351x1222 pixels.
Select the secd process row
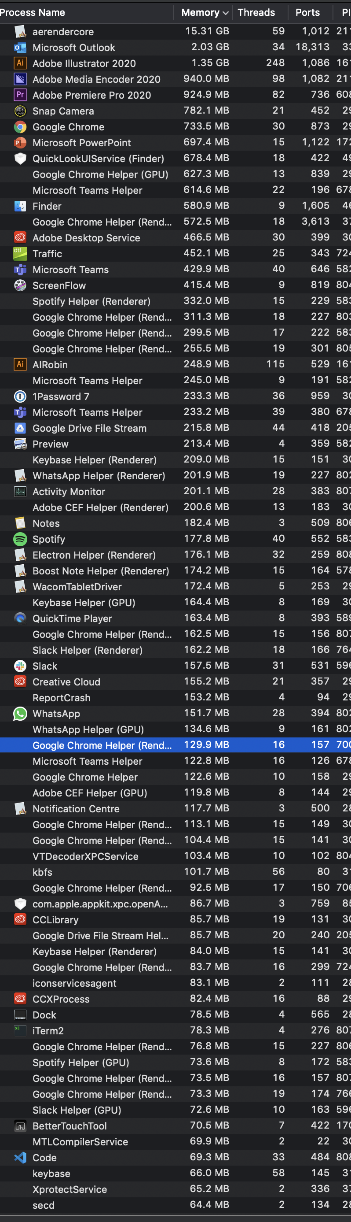175,1205
